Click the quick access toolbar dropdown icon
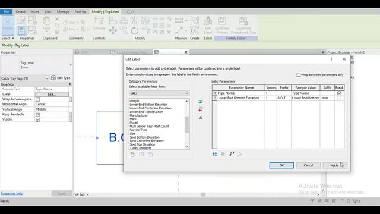The width and height of the screenshot is (380, 214). [x=131, y=12]
